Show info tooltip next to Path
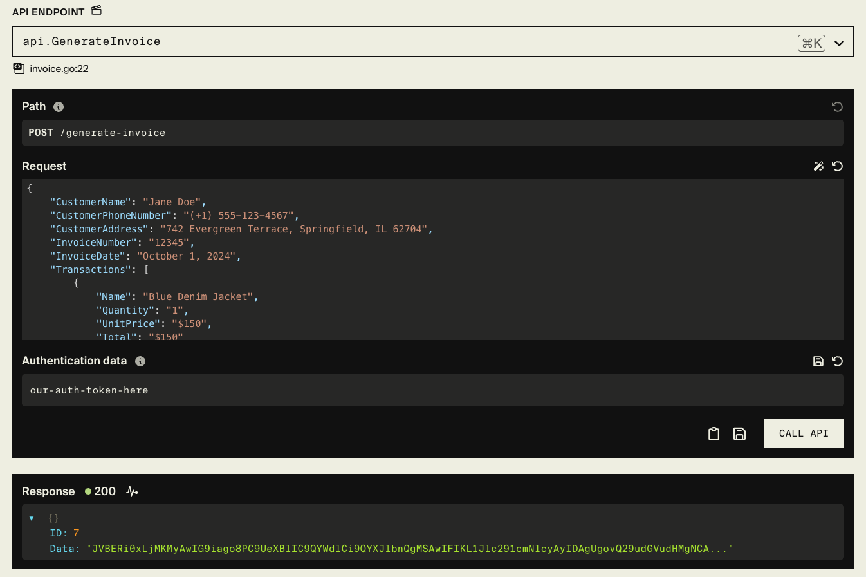The width and height of the screenshot is (866, 577). [x=59, y=107]
